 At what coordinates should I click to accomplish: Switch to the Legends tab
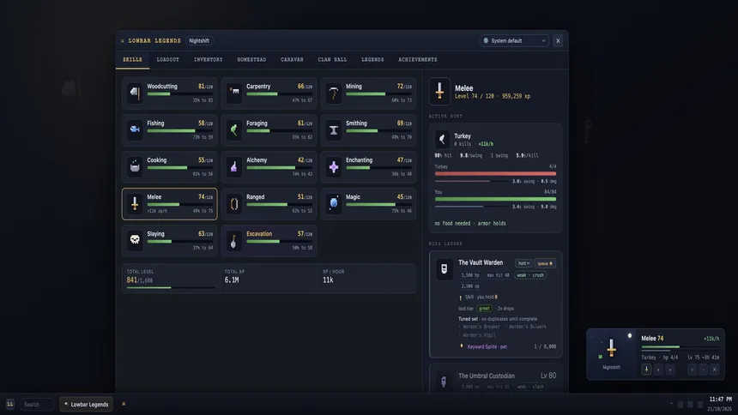[x=372, y=60]
